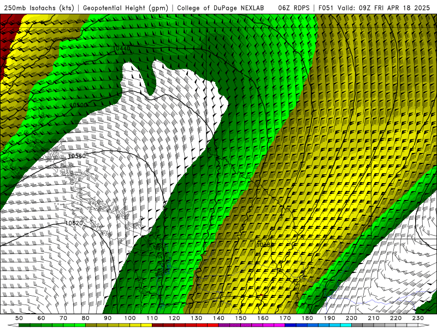Click the 10380 height contour label
This screenshot has height=328, width=437.
pos(265,245)
